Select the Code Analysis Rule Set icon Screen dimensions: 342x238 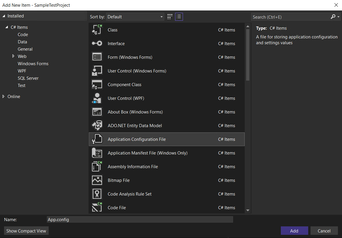tap(97, 194)
